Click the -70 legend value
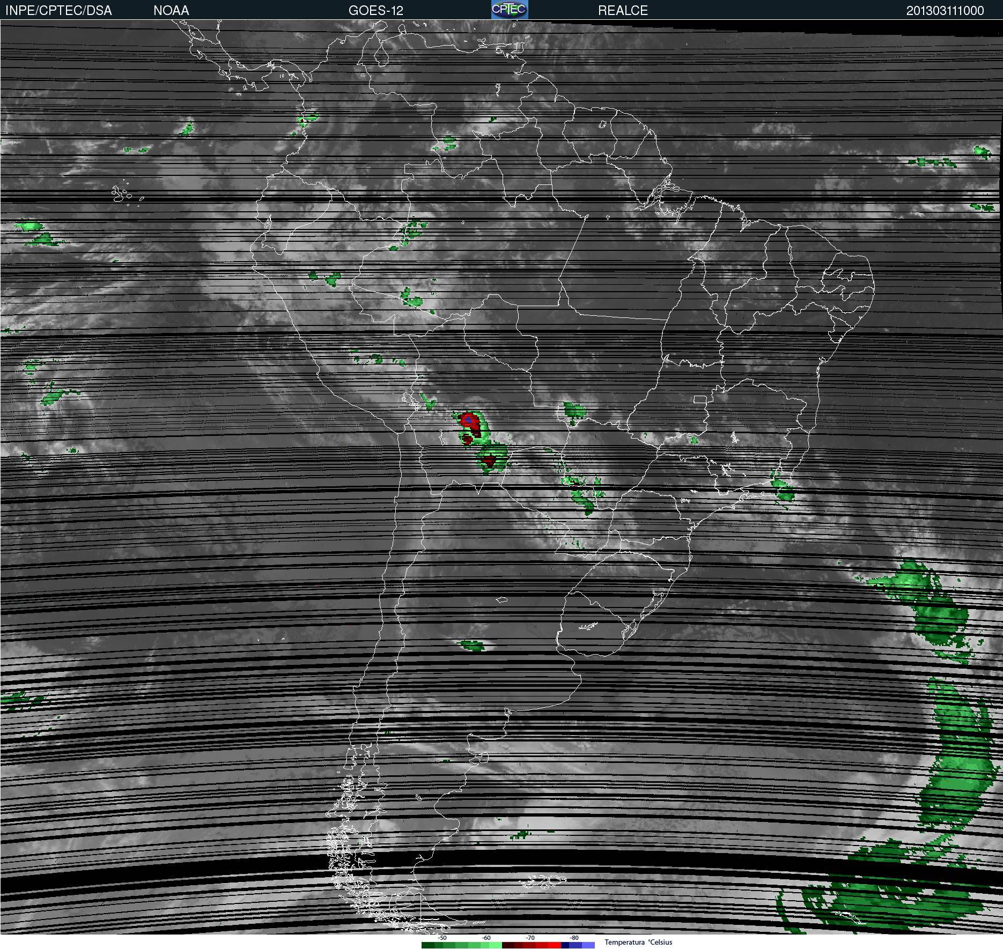This screenshot has width=1003, height=949. pos(530,938)
